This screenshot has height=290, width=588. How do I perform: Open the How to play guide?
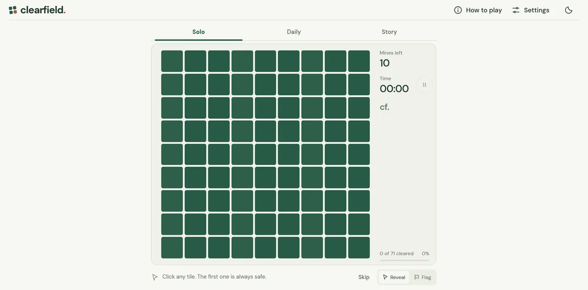pos(478,10)
